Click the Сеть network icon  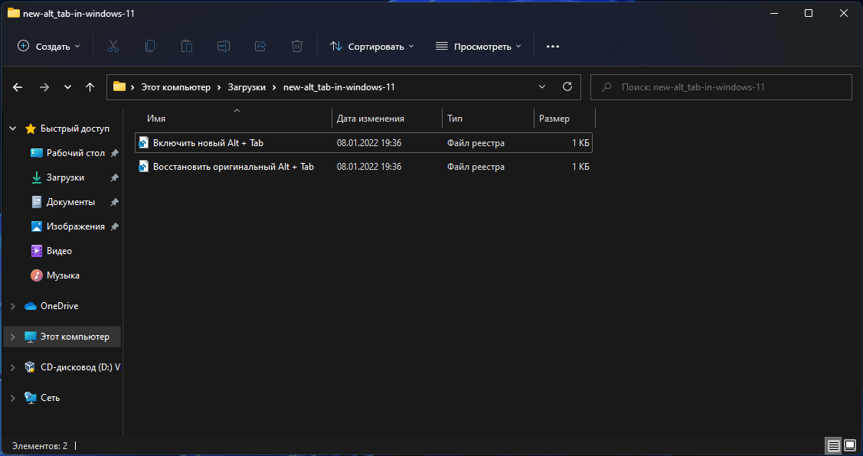31,398
